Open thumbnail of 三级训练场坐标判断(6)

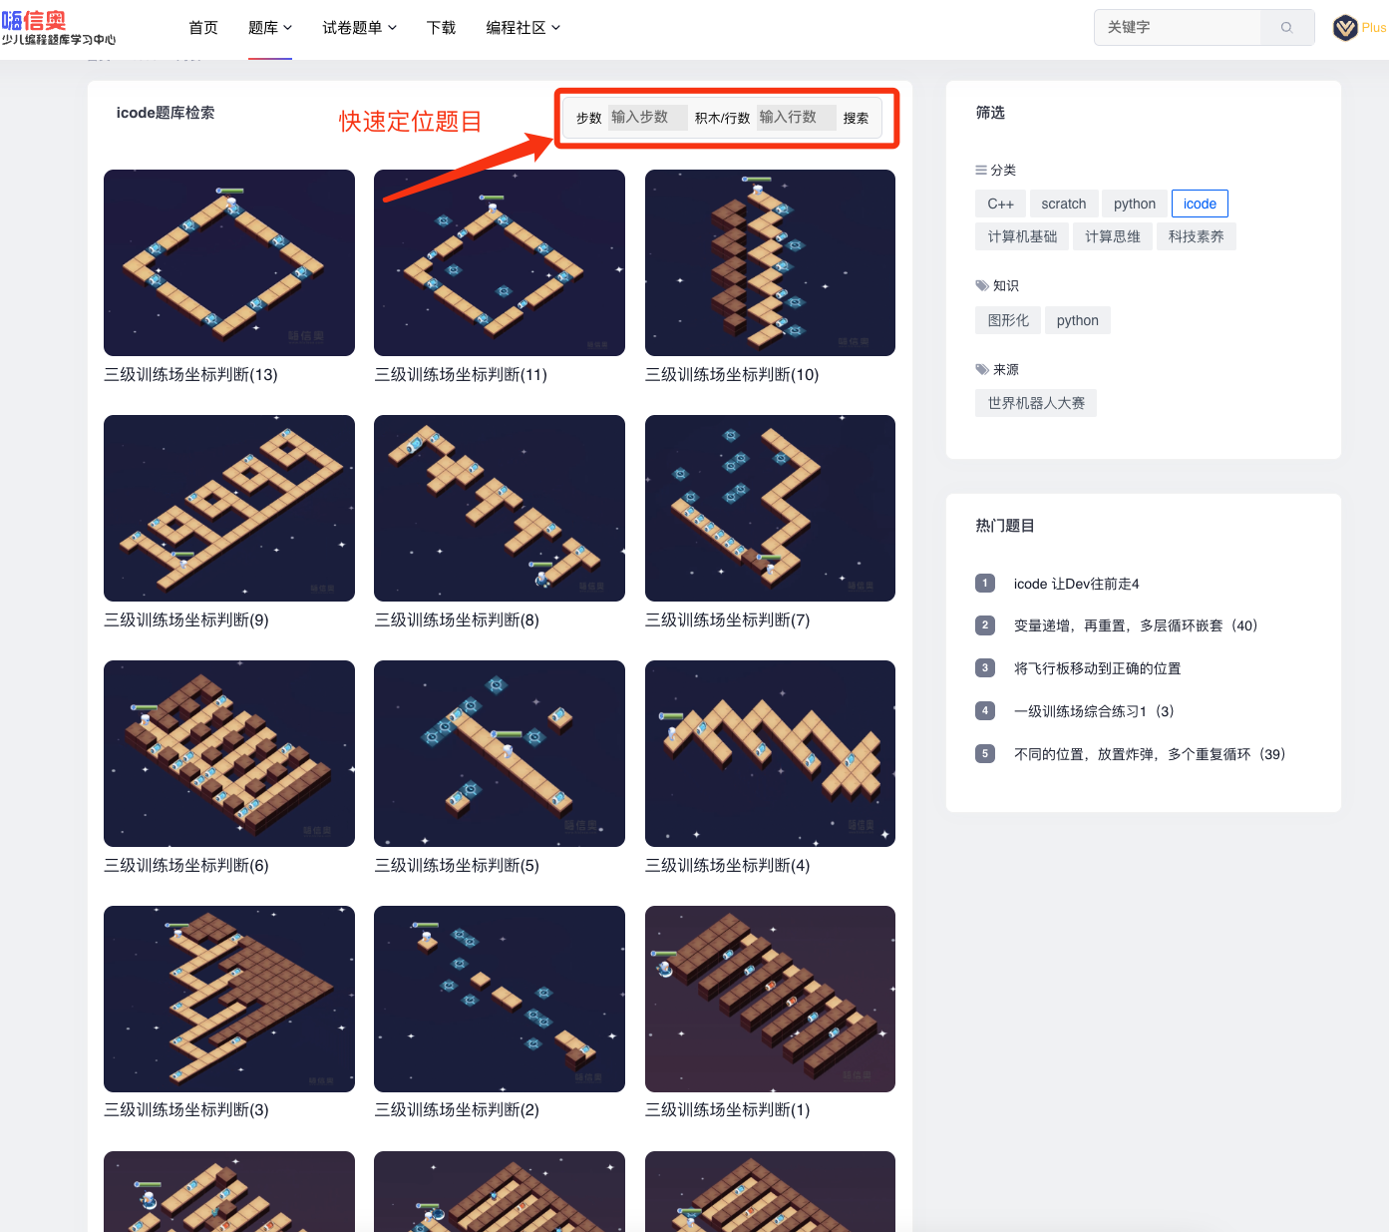(x=229, y=753)
